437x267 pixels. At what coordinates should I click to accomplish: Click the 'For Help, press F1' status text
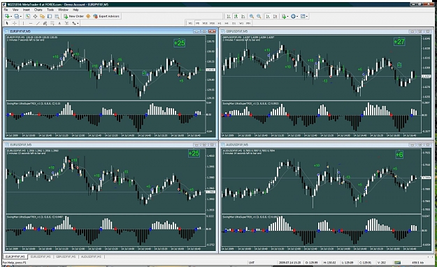click(x=15, y=263)
